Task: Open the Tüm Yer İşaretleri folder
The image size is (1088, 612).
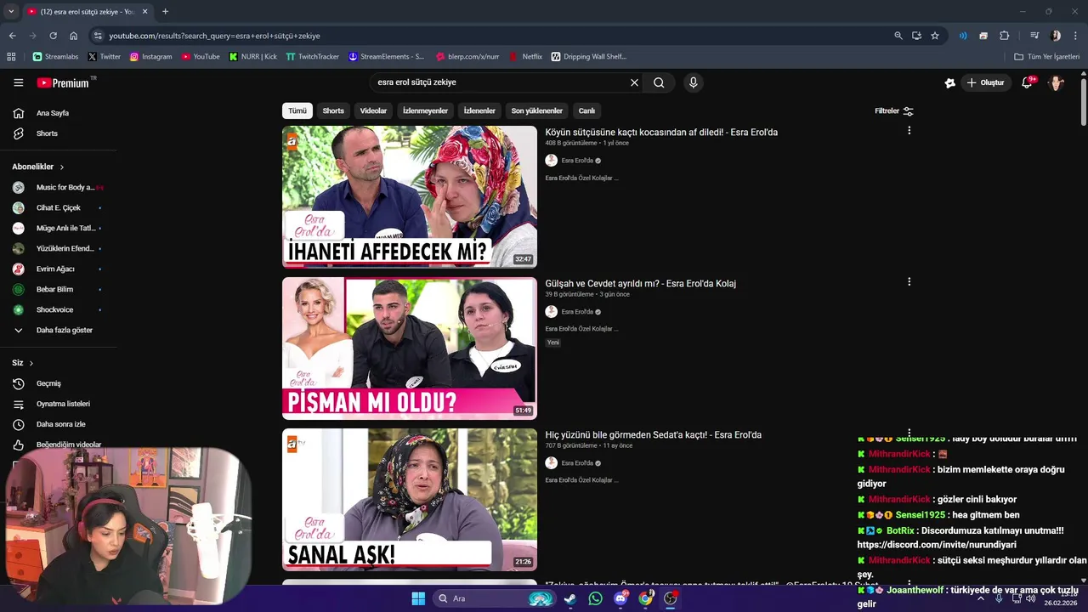Action: click(x=1047, y=57)
